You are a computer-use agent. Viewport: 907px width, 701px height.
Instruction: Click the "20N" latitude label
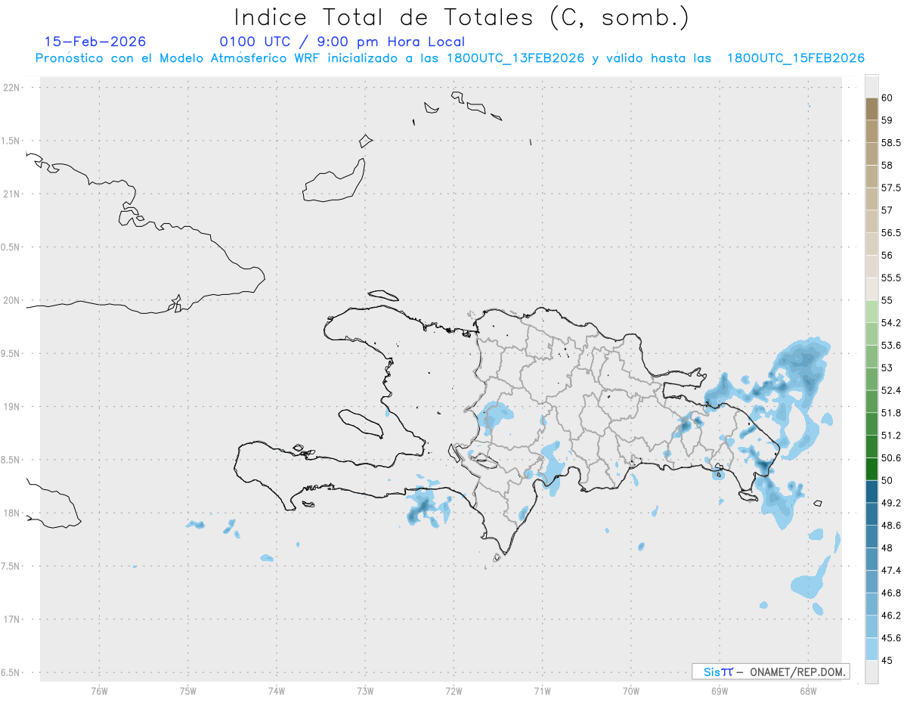pyautogui.click(x=12, y=300)
